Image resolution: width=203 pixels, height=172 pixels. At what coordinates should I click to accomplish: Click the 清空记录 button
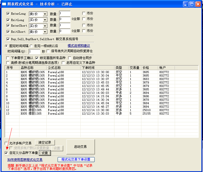click(x=45, y=142)
